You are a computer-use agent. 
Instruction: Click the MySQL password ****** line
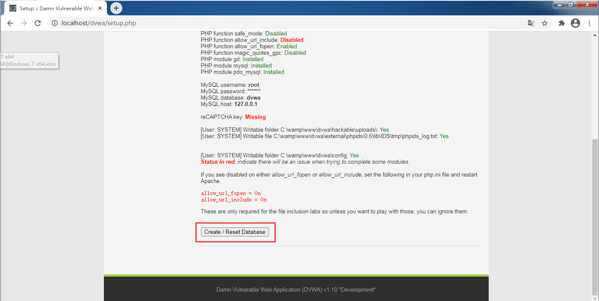(231, 91)
